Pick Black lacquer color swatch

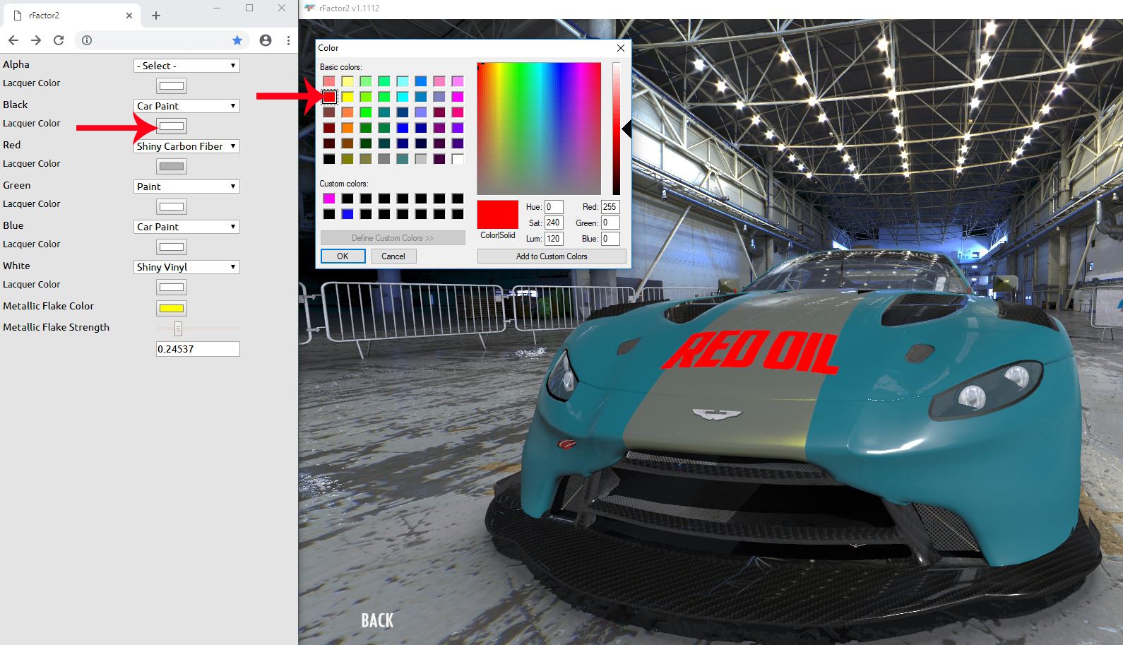(x=172, y=126)
